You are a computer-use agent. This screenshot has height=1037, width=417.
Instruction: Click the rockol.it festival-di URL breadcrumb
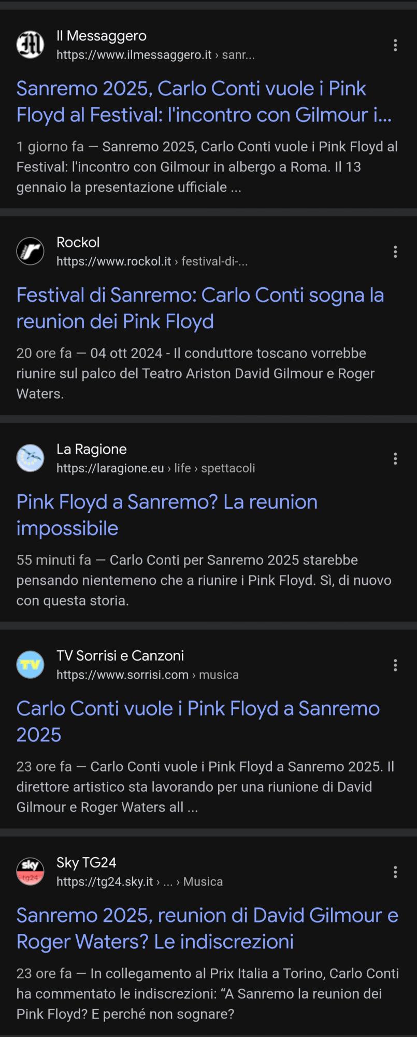[x=152, y=261]
